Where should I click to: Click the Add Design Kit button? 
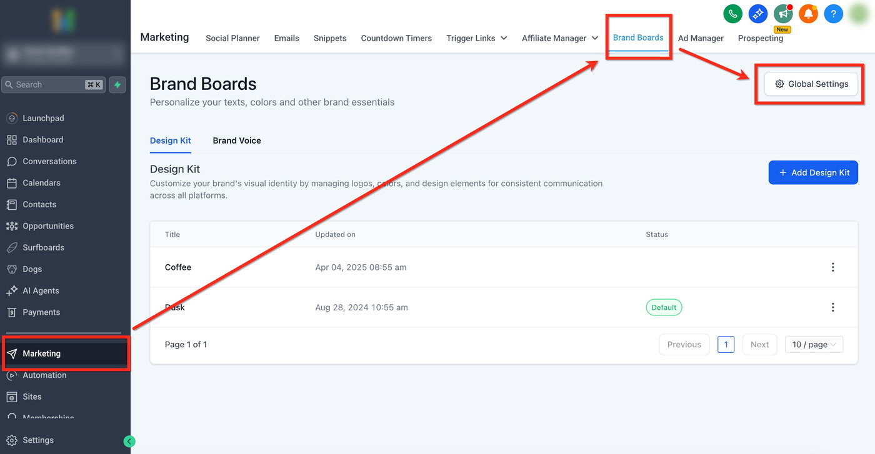tap(813, 173)
